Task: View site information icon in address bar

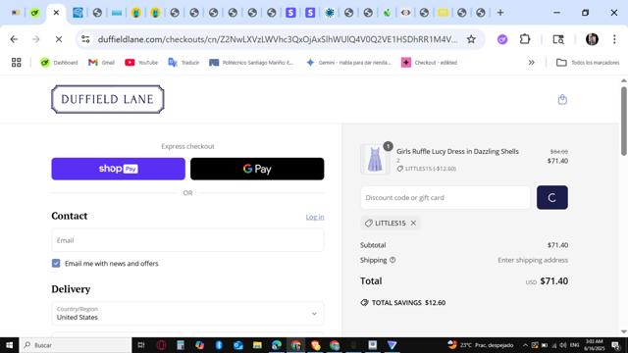Action: coord(85,39)
